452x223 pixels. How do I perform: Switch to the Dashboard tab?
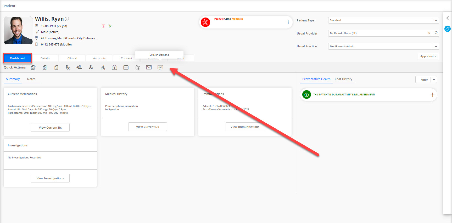coord(18,58)
